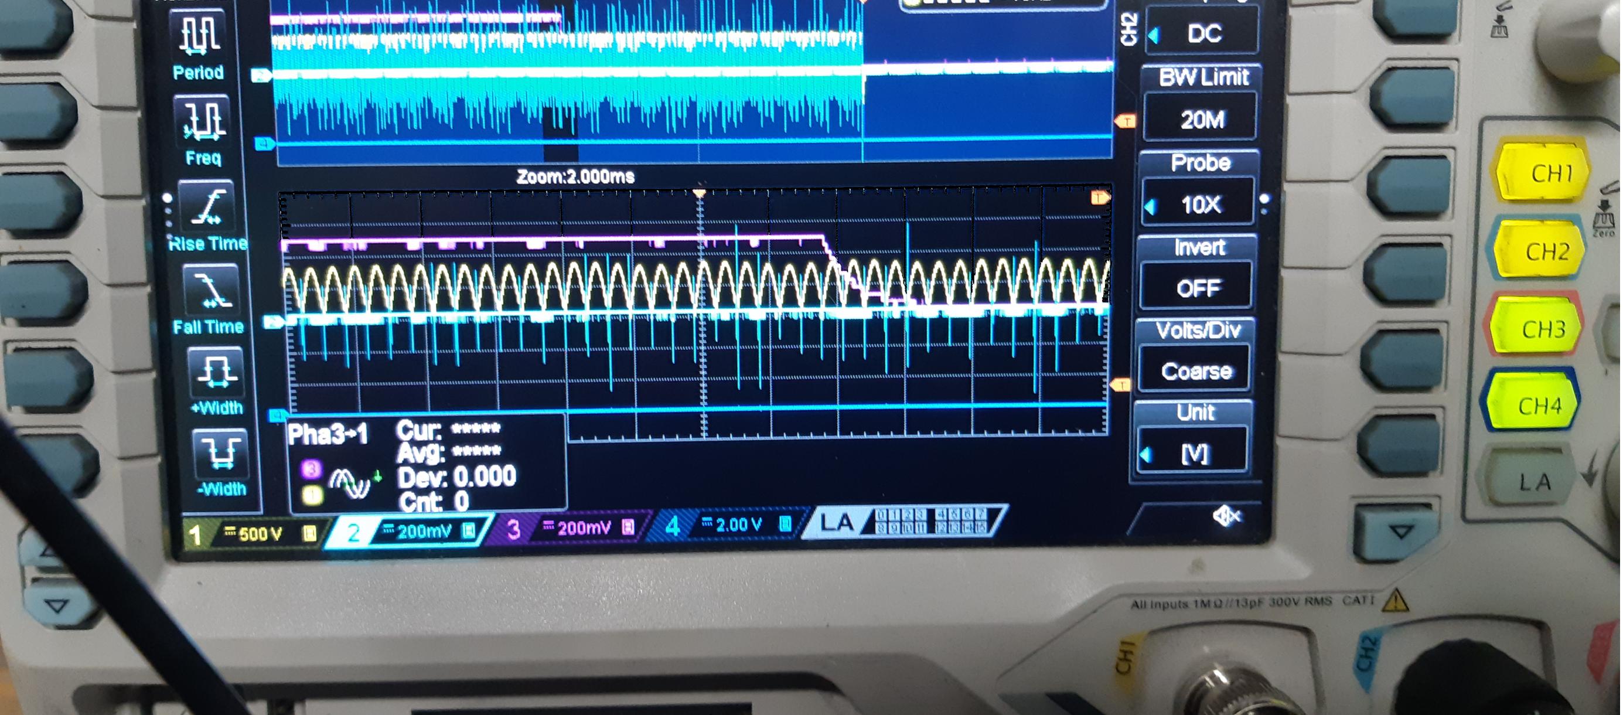Image resolution: width=1623 pixels, height=715 pixels.
Task: Select the Period measurement icon
Action: coord(200,35)
